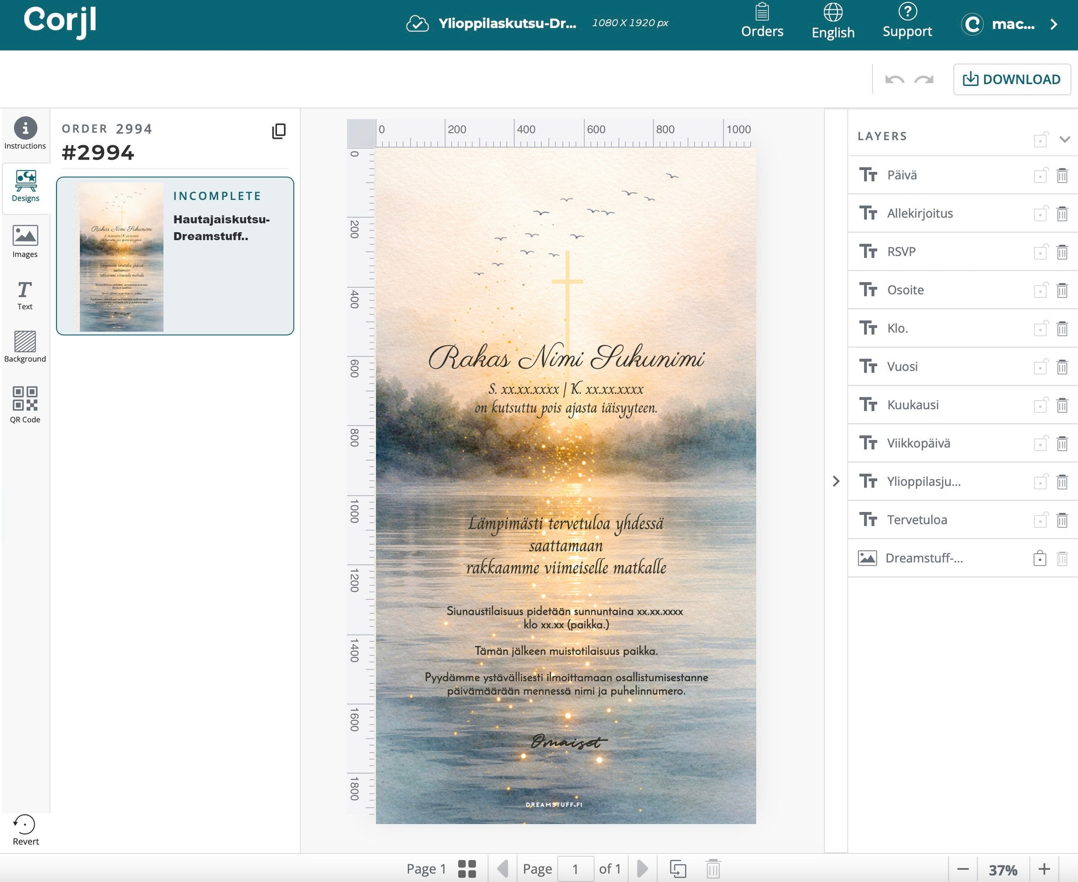Expand the account menu arrow at top right
Viewport: 1078px width, 882px height.
click(x=1054, y=24)
